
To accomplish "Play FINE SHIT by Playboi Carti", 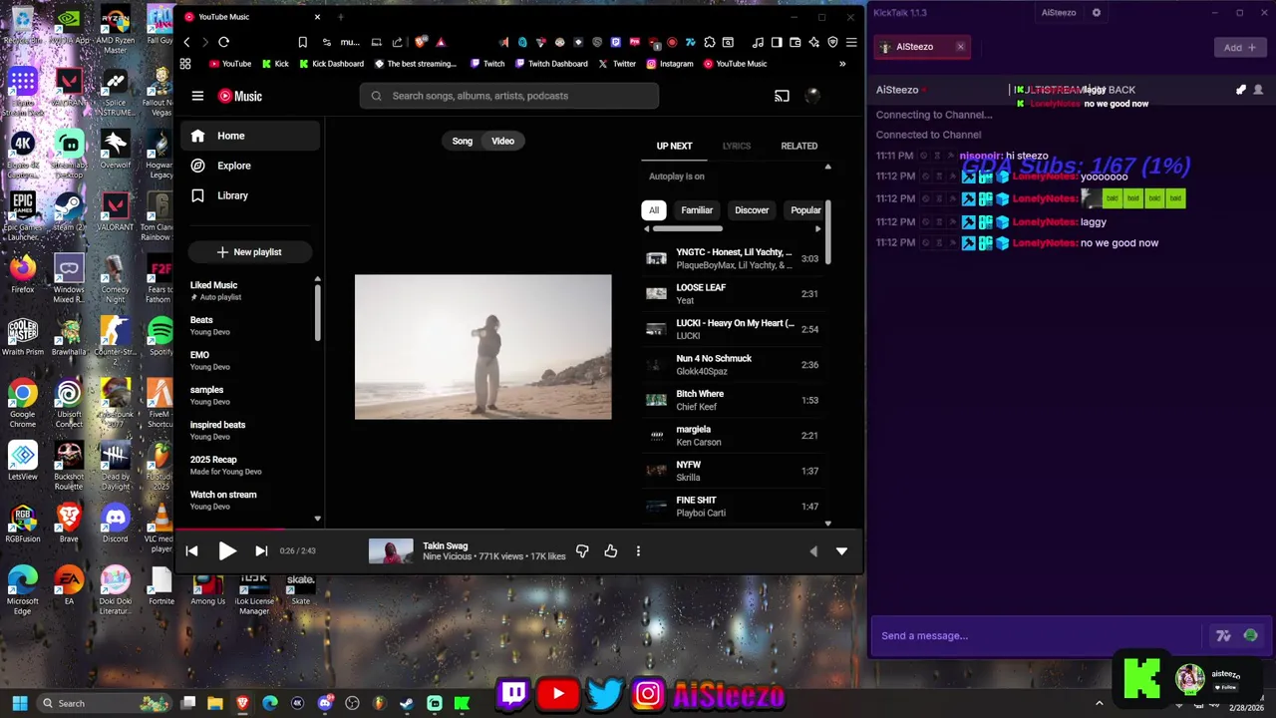I will point(734,507).
